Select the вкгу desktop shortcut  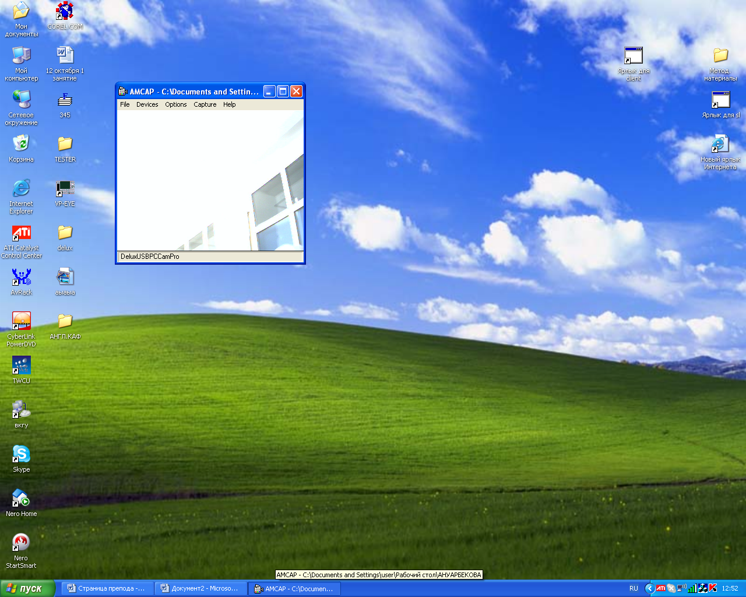point(22,415)
